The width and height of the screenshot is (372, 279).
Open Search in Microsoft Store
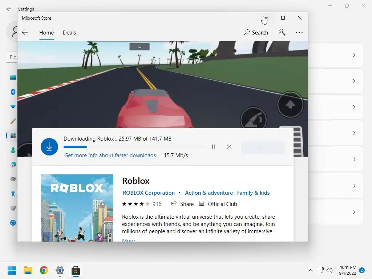pos(256,32)
